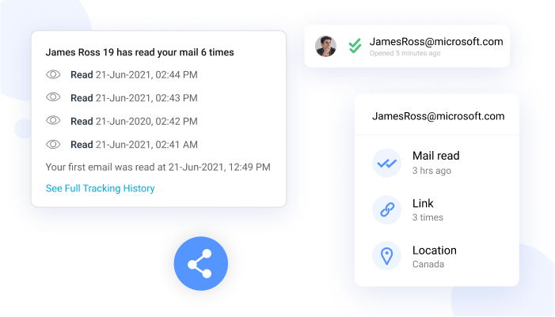Click James Ross profile photo avatar

(x=325, y=47)
